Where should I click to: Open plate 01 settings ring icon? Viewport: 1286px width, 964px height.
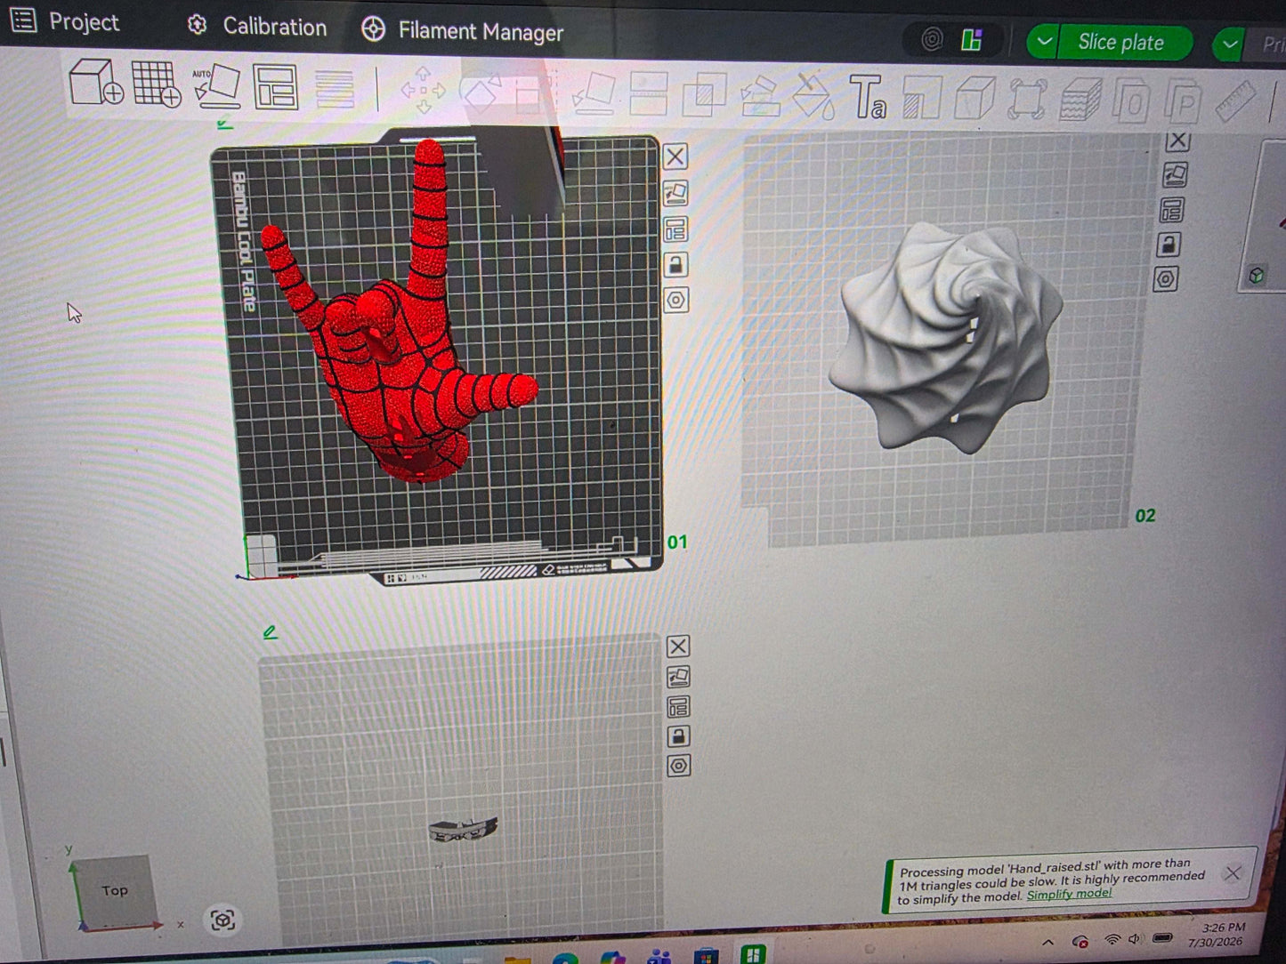click(x=676, y=301)
